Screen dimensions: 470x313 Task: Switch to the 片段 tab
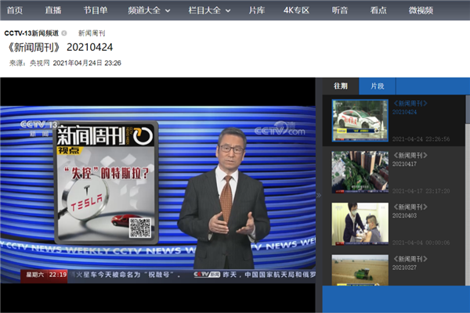coord(377,86)
